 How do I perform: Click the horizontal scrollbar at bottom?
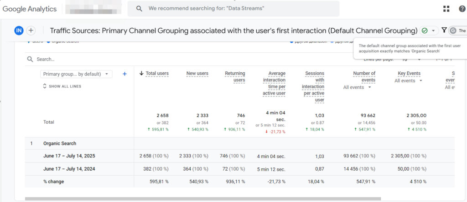click(203, 199)
